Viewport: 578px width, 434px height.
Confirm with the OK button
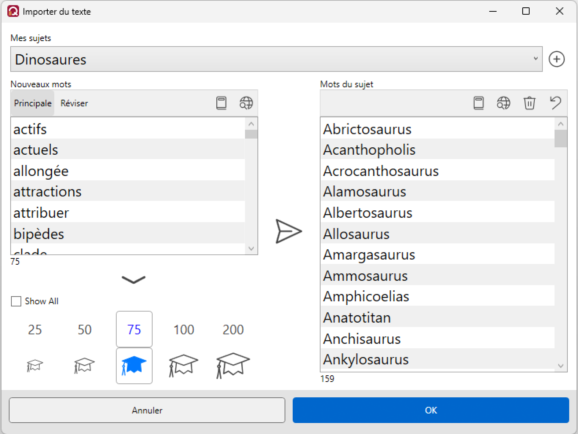[x=431, y=410]
